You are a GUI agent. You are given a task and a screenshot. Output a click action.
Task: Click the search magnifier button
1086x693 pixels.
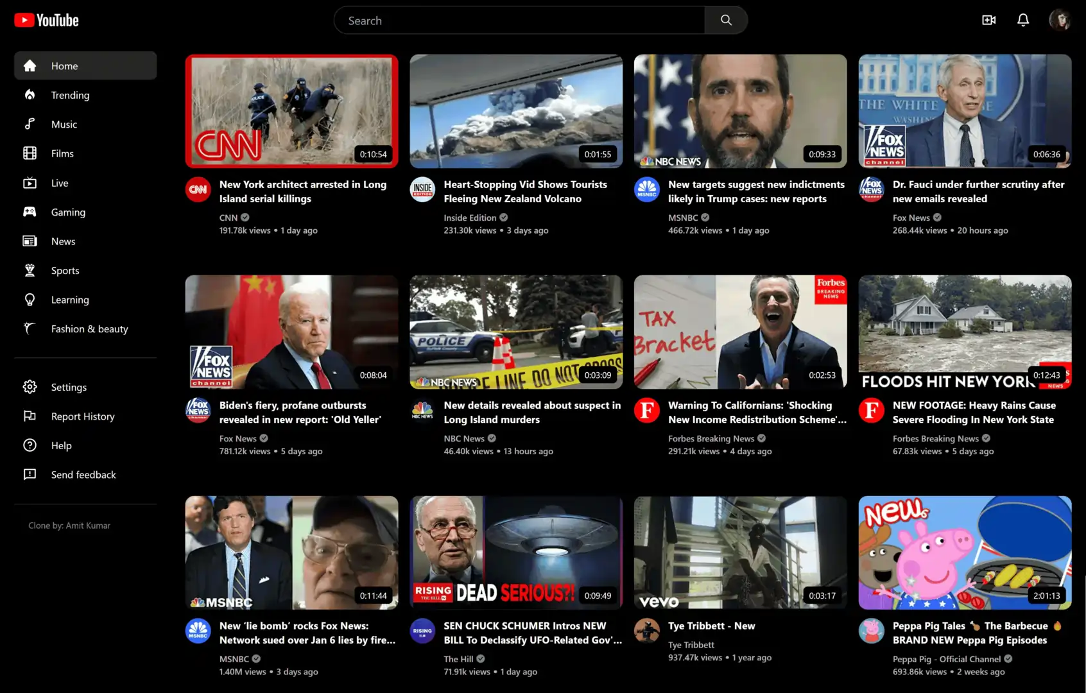pyautogui.click(x=726, y=21)
